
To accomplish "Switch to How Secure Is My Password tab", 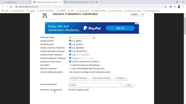I will tap(78, 2).
